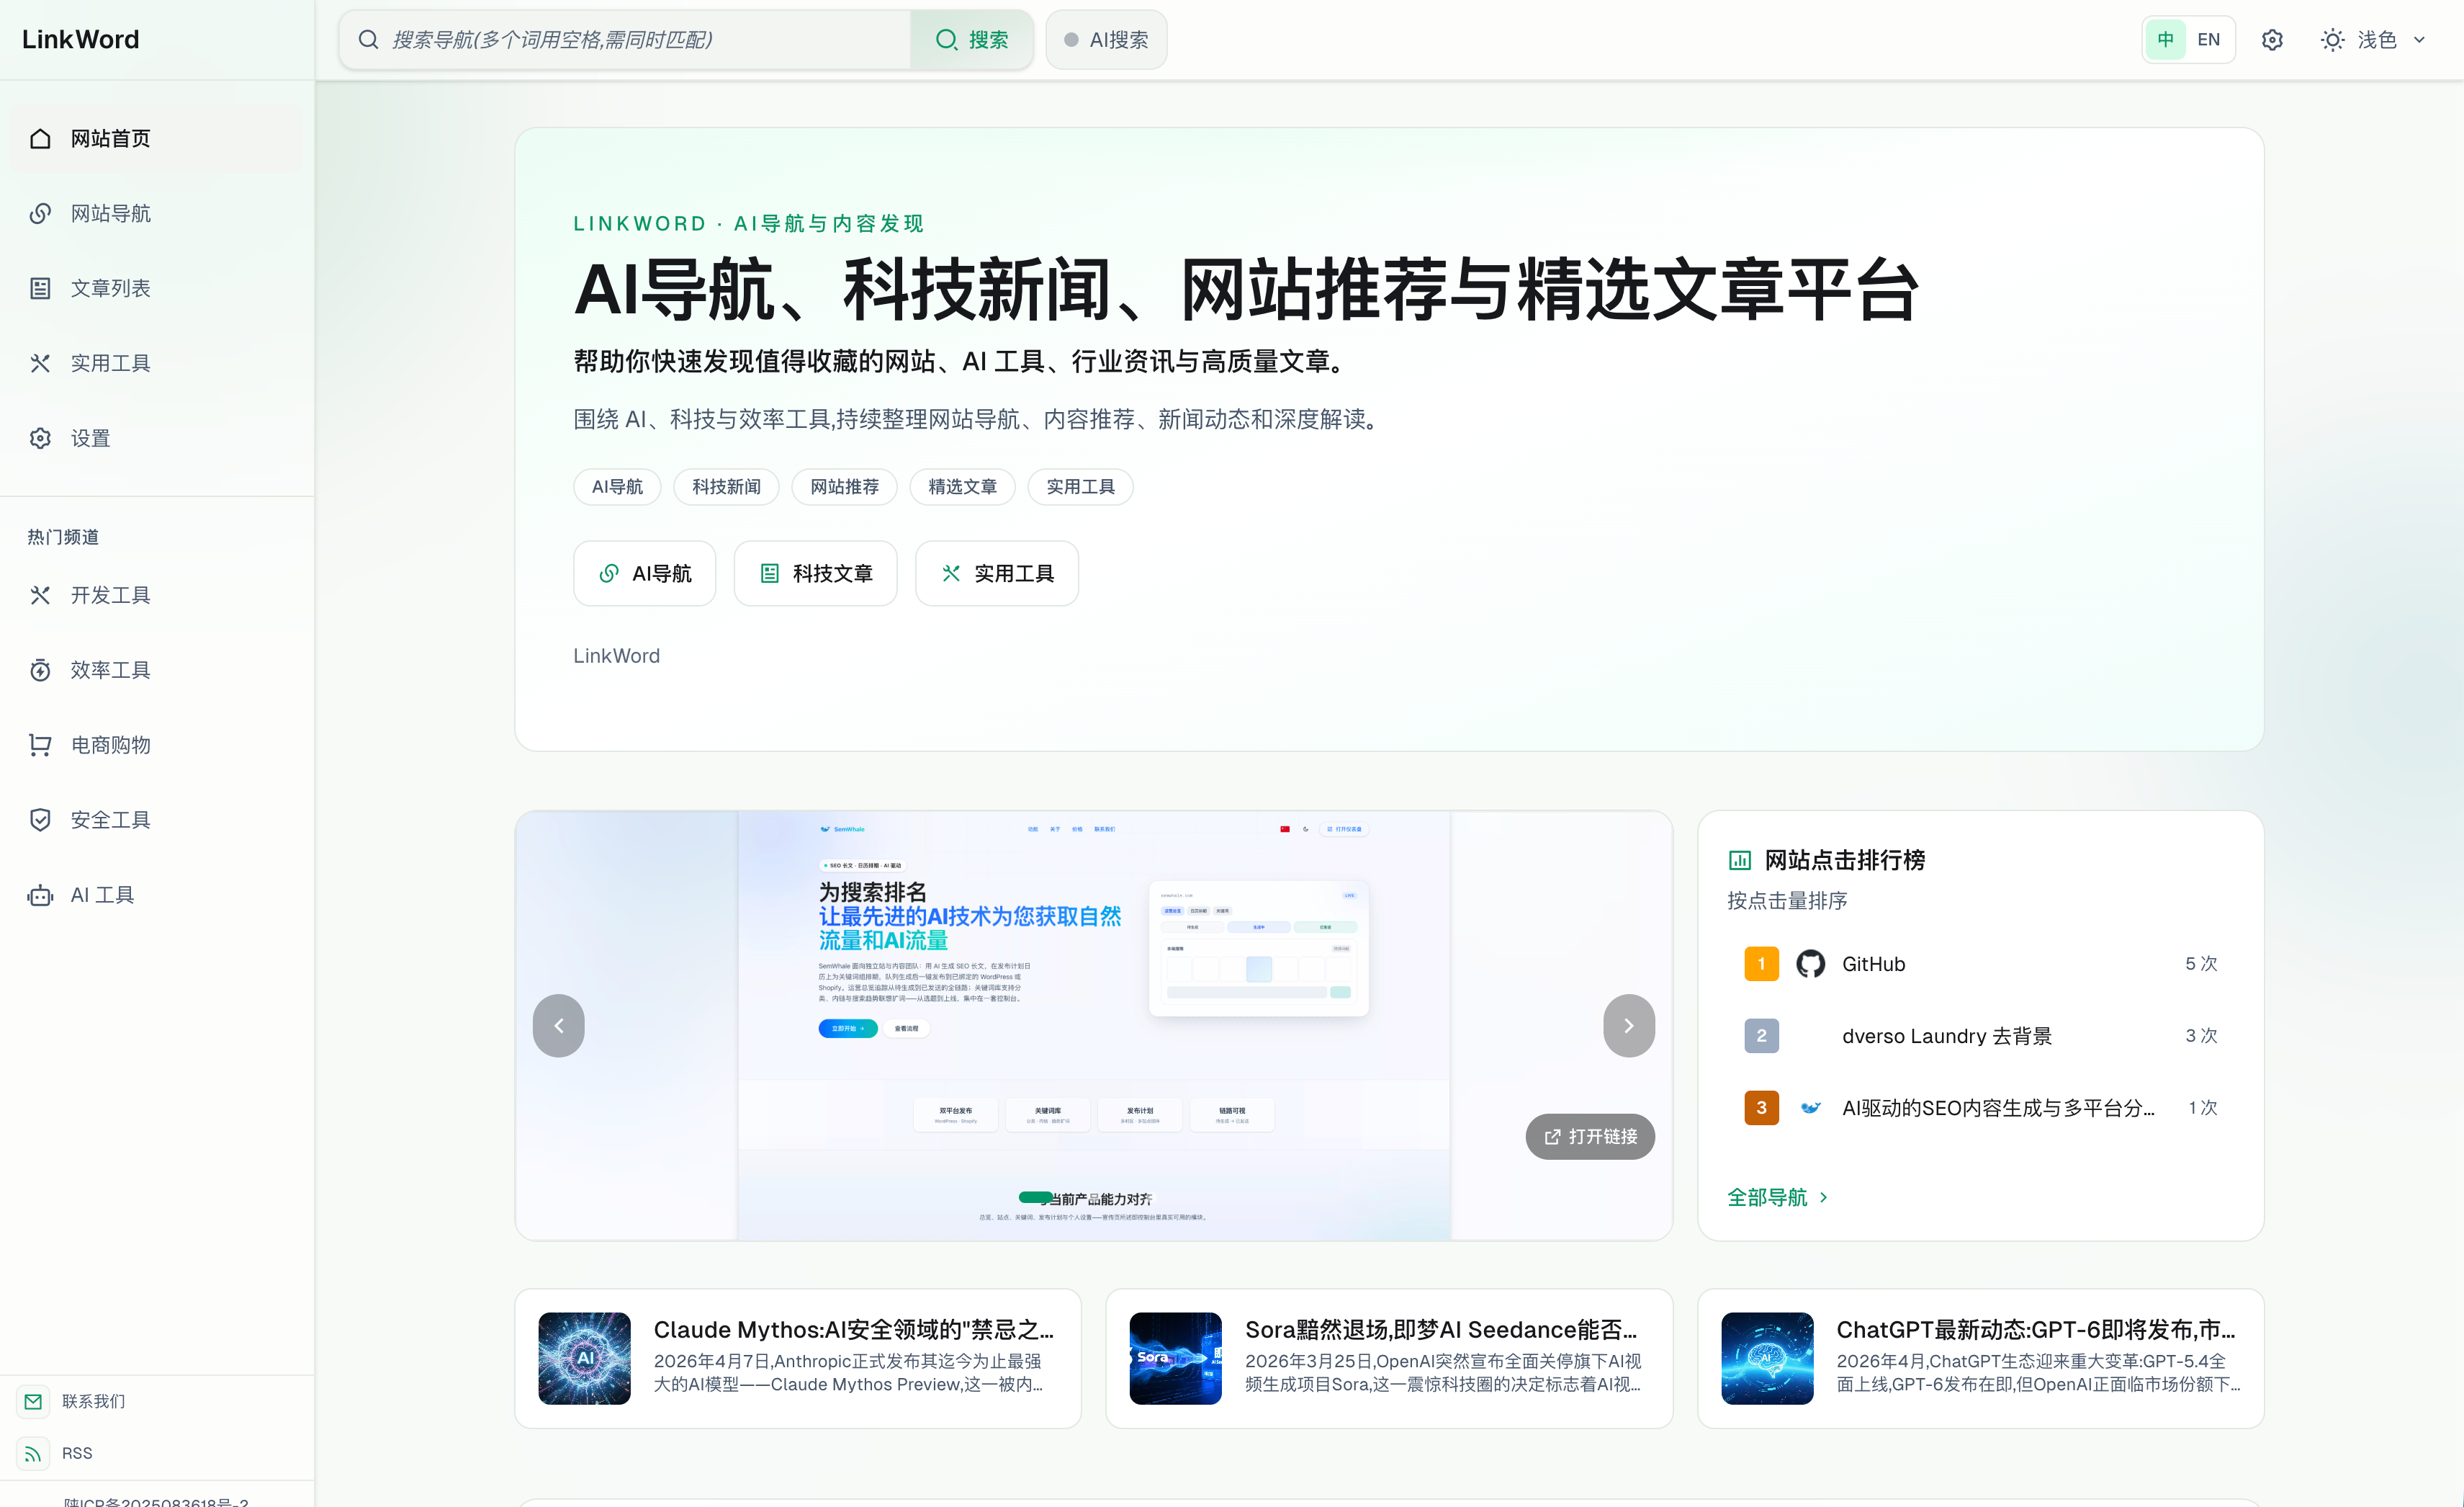This screenshot has height=1507, width=2464.
Task: Click the gear icon beside 设置 in sidebar
Action: tap(40, 438)
